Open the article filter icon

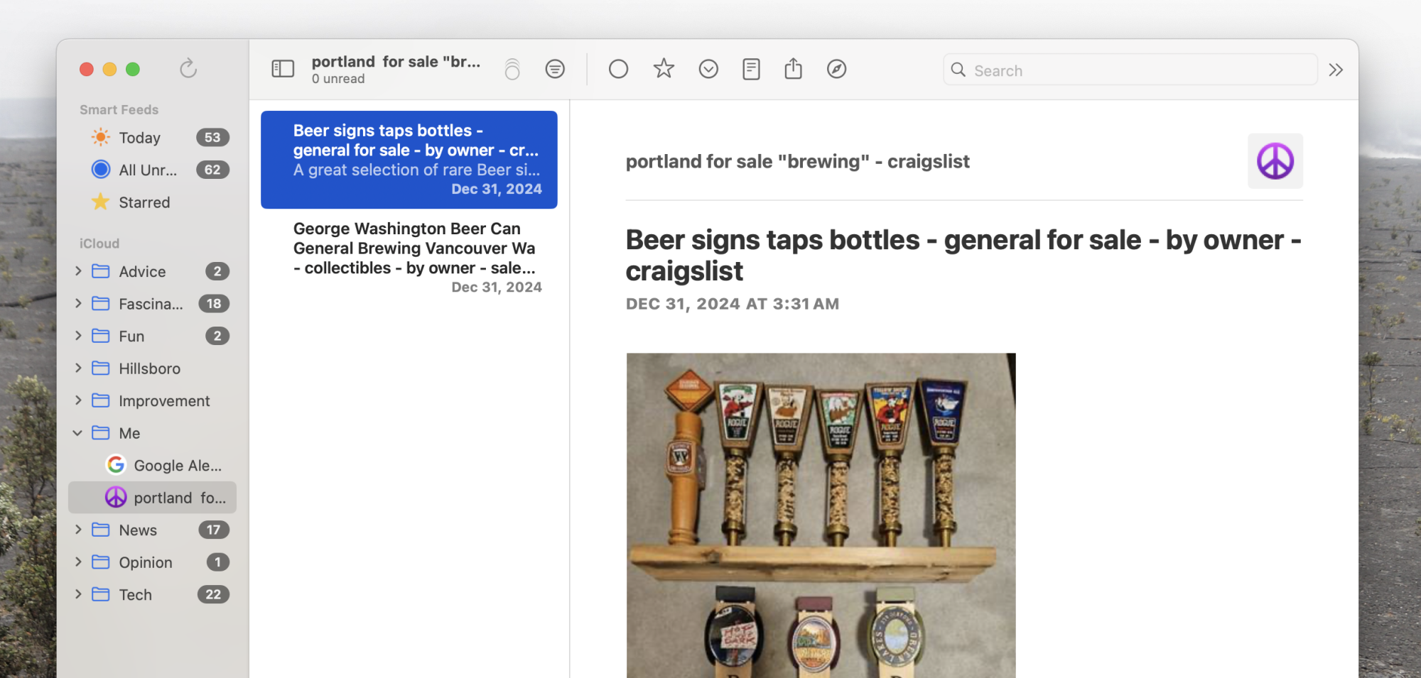pos(555,69)
